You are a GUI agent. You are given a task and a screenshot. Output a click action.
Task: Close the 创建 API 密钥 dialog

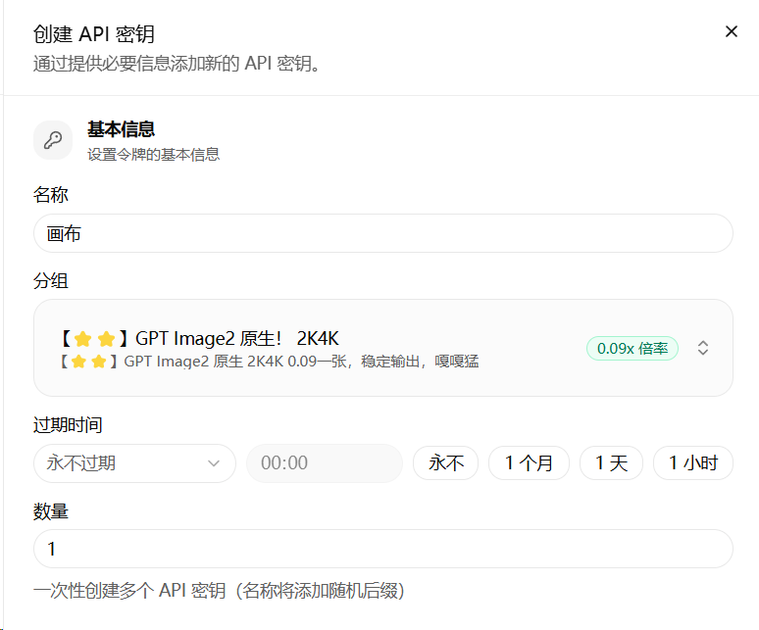click(x=732, y=31)
